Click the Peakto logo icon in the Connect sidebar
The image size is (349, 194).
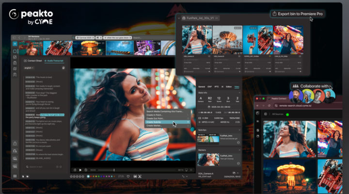(x=258, y=113)
